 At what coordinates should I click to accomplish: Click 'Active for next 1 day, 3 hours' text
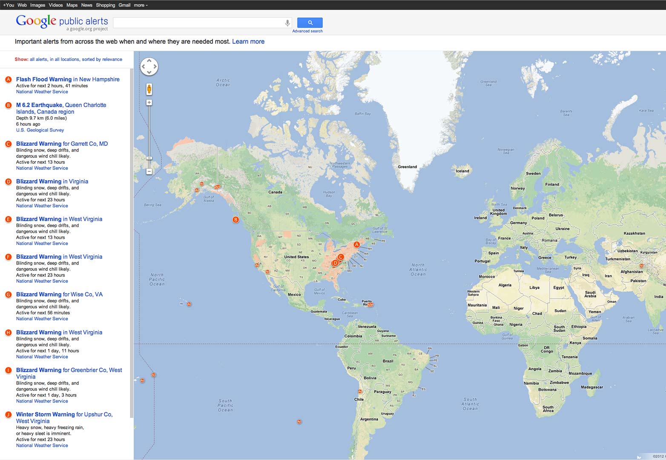pos(46,395)
